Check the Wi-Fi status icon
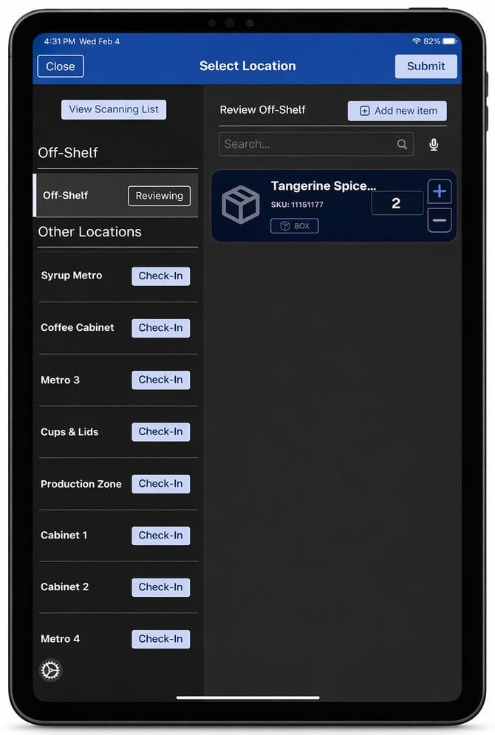Viewport: 495px width, 735px height. (416, 41)
